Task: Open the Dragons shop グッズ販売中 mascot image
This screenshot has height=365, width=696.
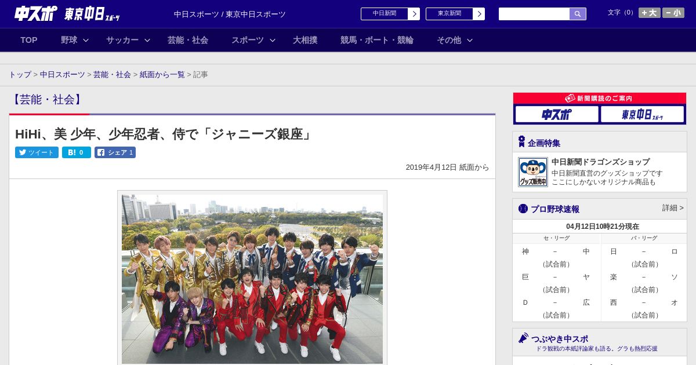Action: (x=532, y=172)
